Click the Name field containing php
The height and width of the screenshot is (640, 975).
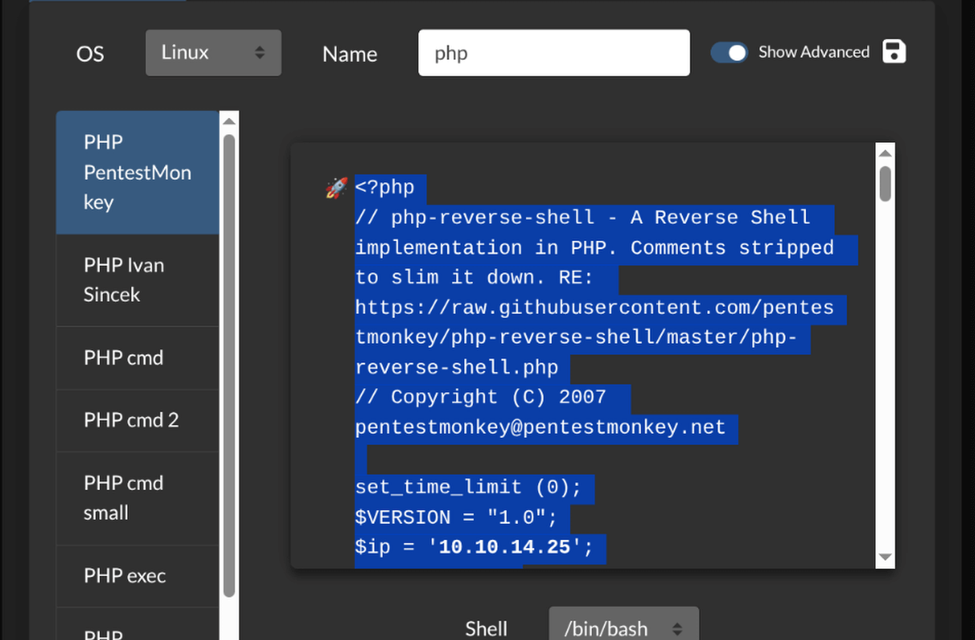[x=554, y=52]
